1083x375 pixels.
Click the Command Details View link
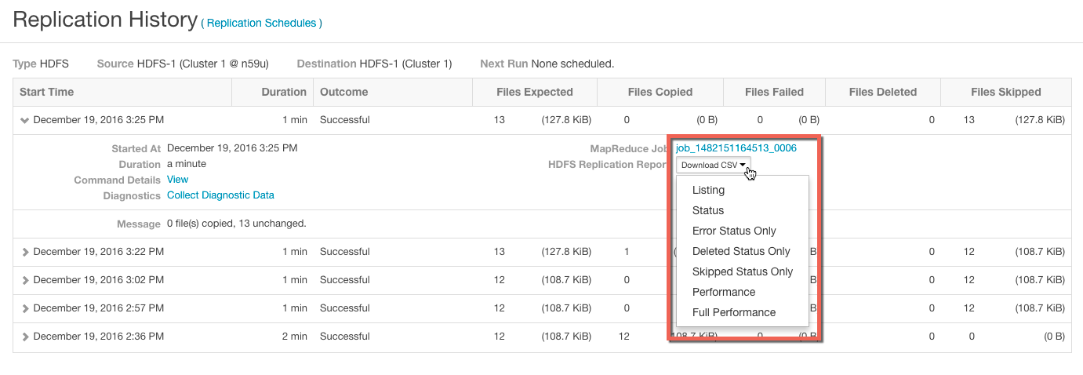click(178, 180)
